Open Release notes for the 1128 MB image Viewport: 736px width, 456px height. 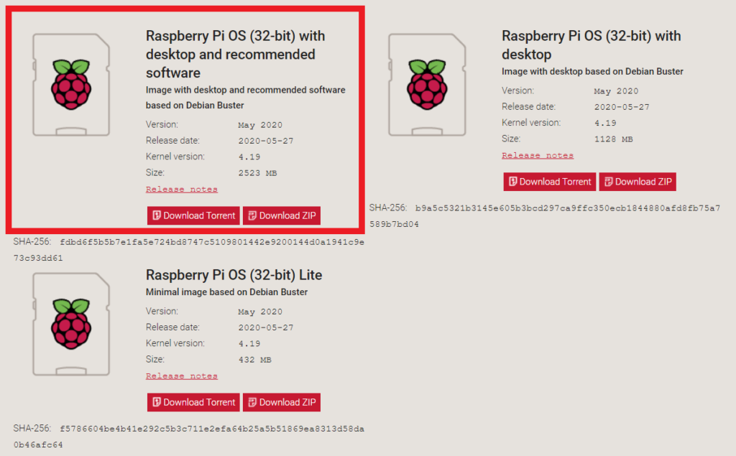point(538,155)
